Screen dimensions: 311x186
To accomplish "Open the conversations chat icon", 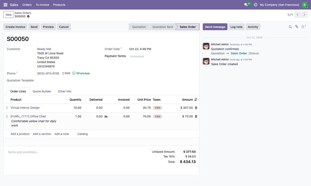I will click(x=246, y=5).
